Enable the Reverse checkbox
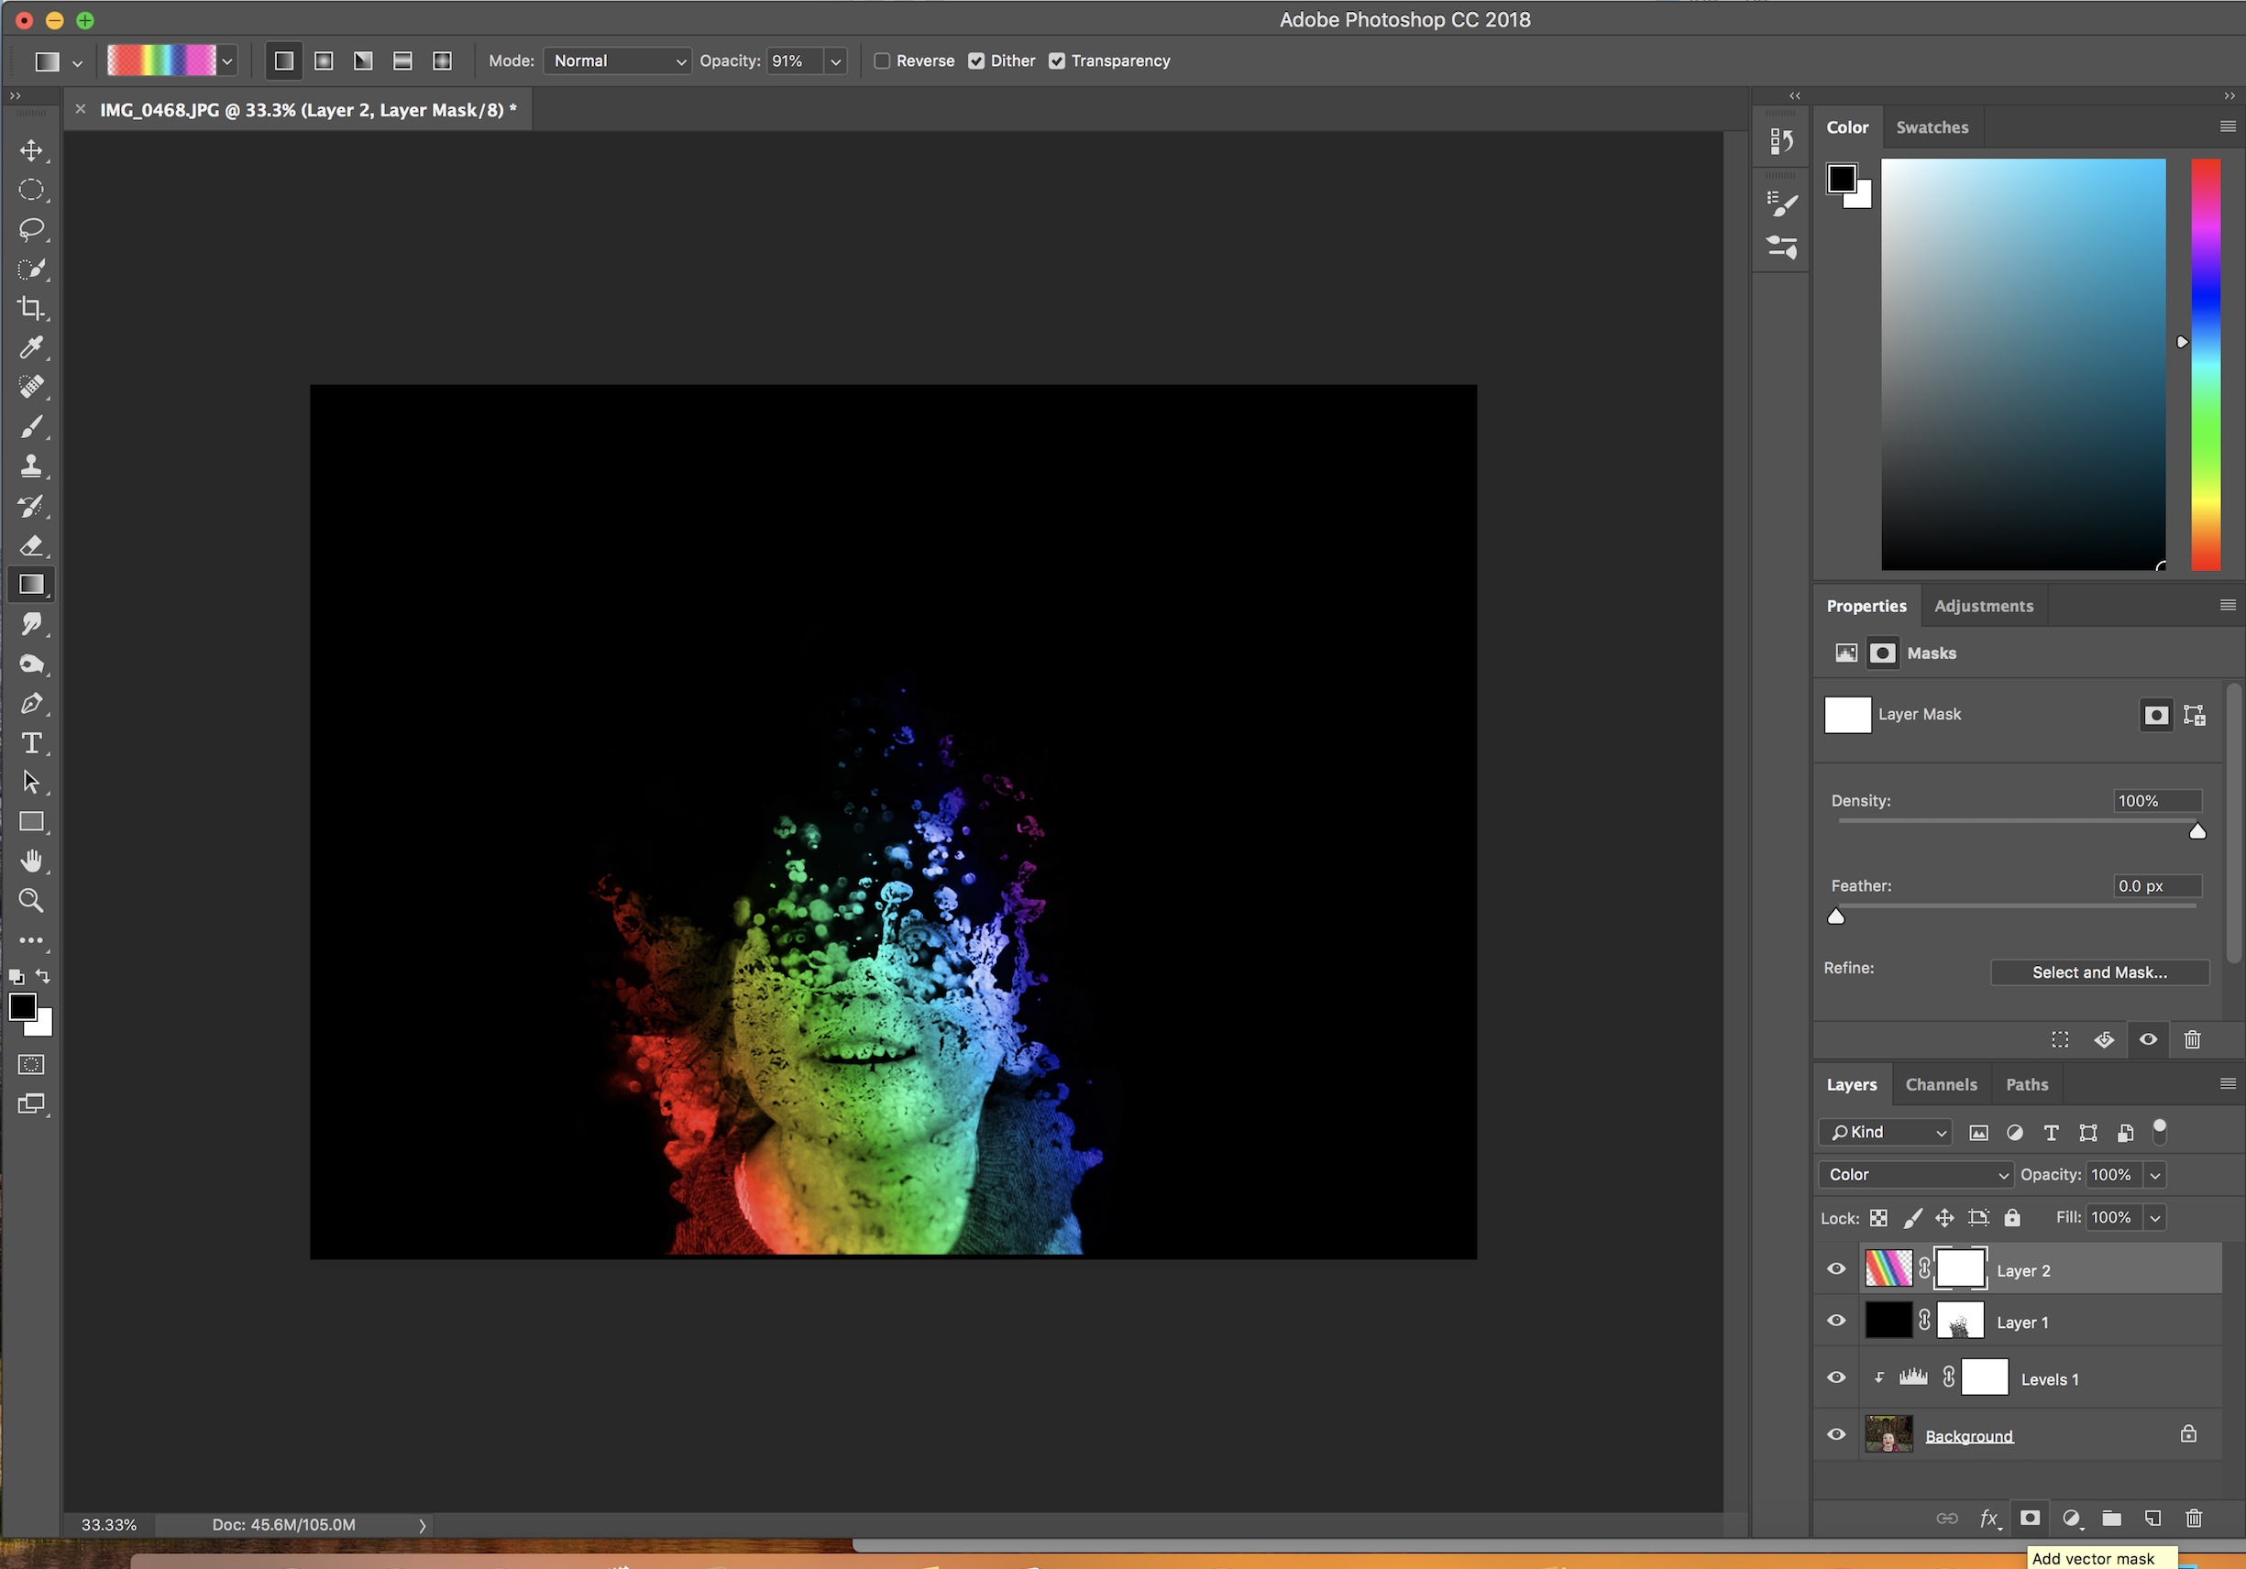The image size is (2246, 1569). (882, 60)
